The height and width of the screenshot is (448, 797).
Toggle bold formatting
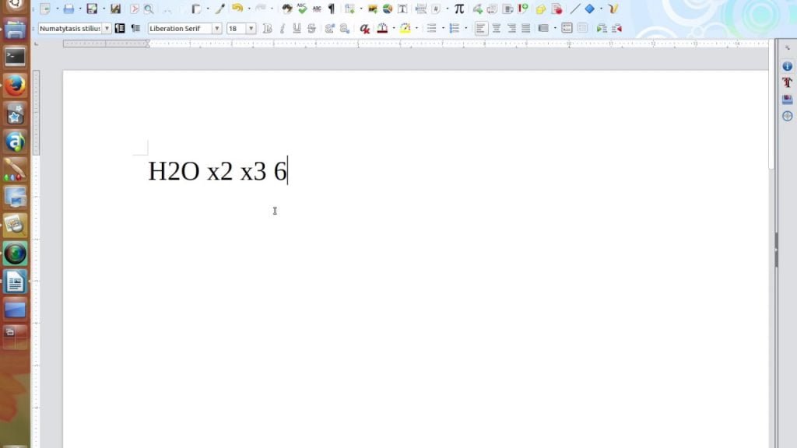pyautogui.click(x=268, y=29)
